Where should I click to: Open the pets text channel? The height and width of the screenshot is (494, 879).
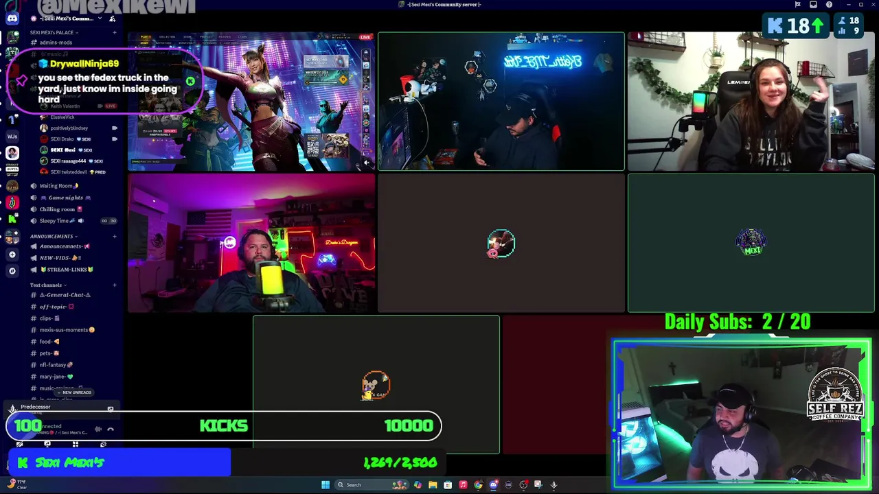tap(73, 353)
